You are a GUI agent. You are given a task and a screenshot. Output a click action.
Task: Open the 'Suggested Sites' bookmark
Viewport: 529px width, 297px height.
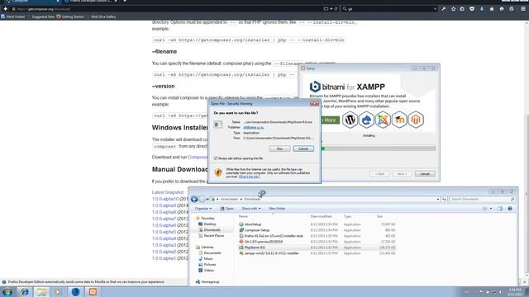pos(43,16)
